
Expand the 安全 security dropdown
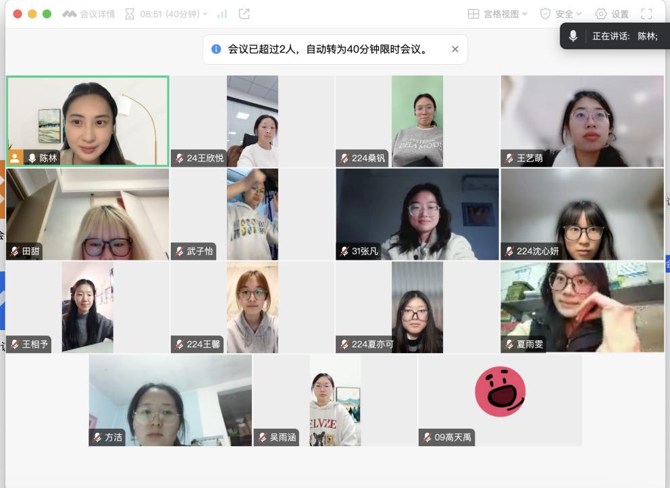point(560,14)
